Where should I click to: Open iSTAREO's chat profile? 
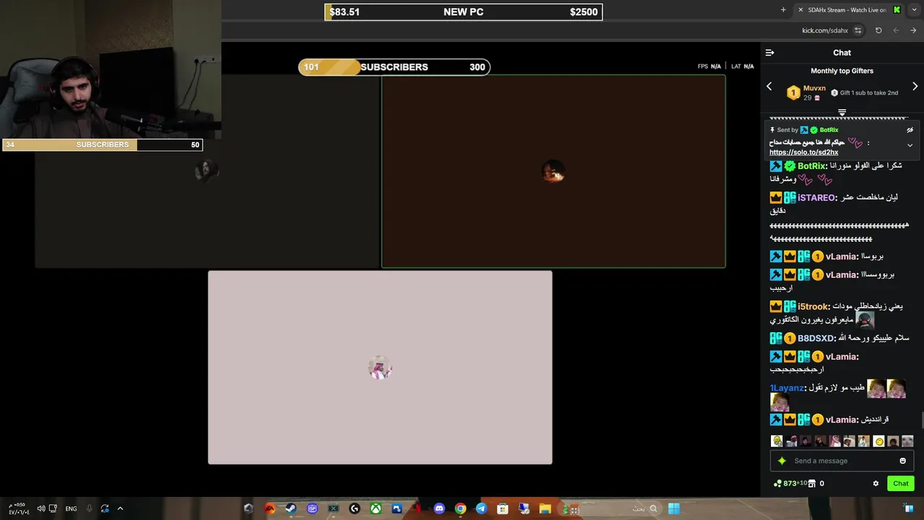(x=816, y=198)
